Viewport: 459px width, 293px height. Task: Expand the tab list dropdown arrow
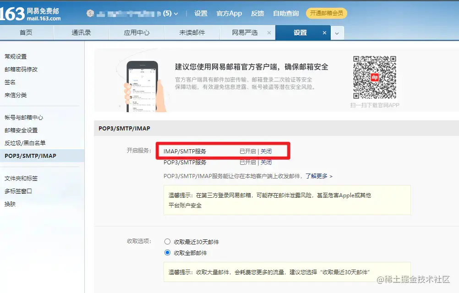pyautogui.click(x=337, y=33)
